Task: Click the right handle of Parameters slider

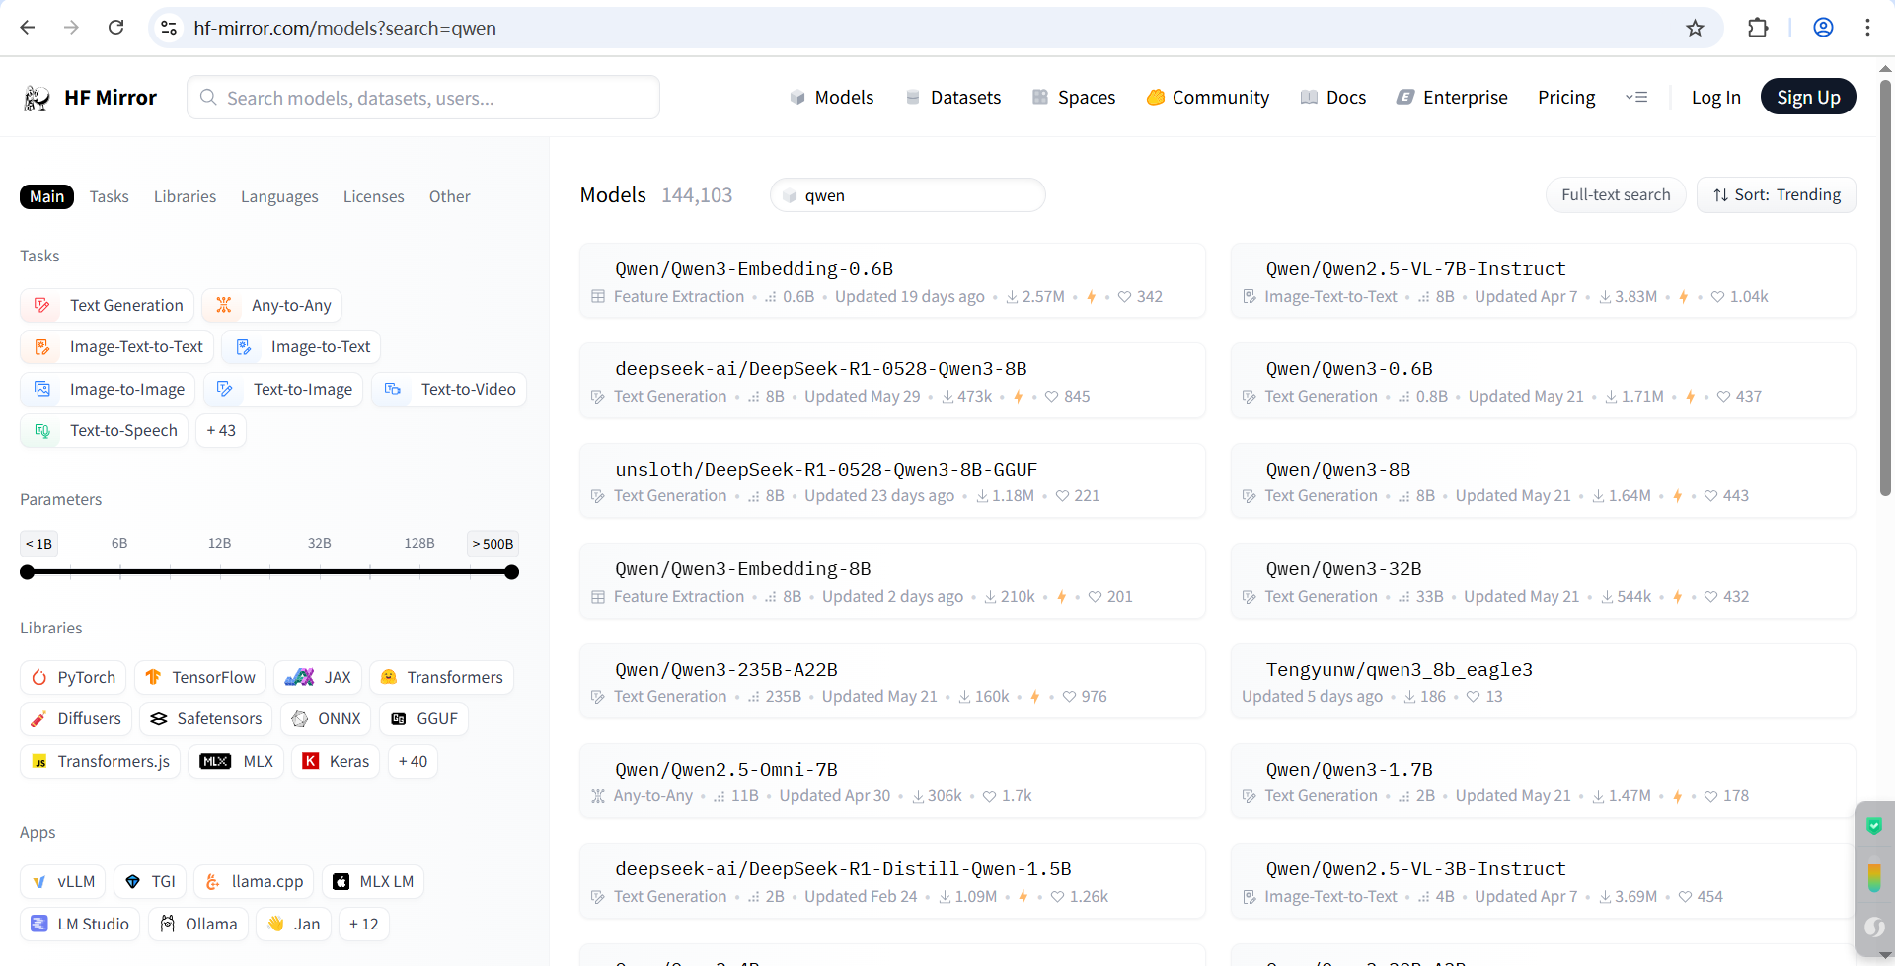Action: coord(511,572)
